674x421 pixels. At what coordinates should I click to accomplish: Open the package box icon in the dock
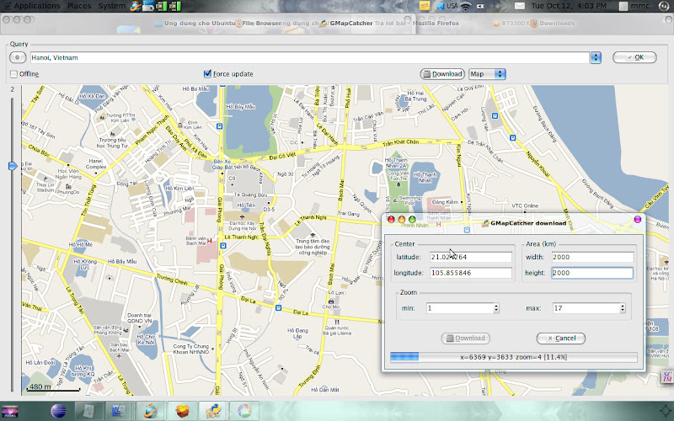pos(183,411)
